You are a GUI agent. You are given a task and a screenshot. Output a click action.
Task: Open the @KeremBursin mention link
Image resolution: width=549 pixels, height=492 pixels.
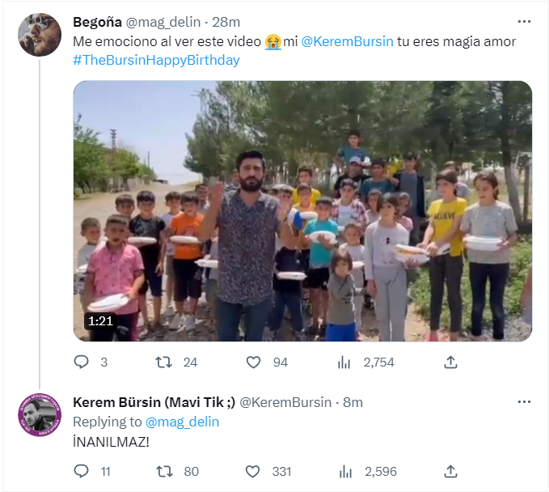click(x=347, y=42)
